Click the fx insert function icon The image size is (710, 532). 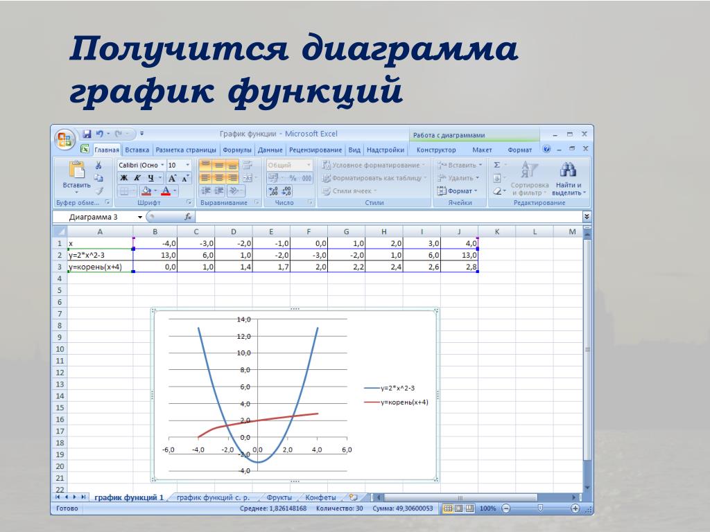click(x=187, y=217)
